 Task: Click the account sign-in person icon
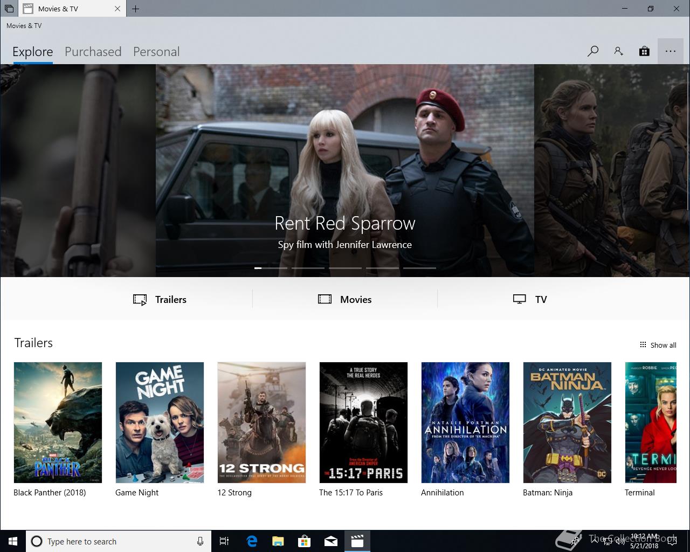pos(619,51)
